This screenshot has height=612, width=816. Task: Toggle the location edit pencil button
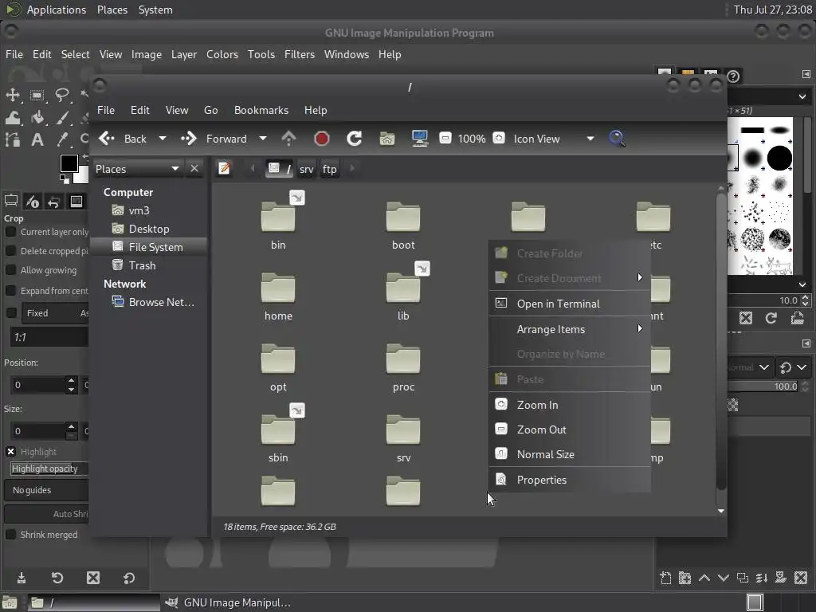tap(224, 169)
